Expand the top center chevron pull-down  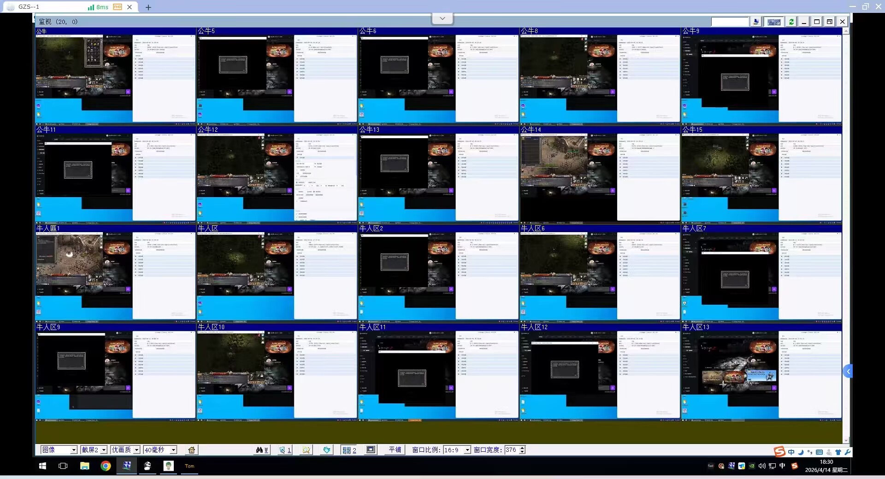pos(442,18)
